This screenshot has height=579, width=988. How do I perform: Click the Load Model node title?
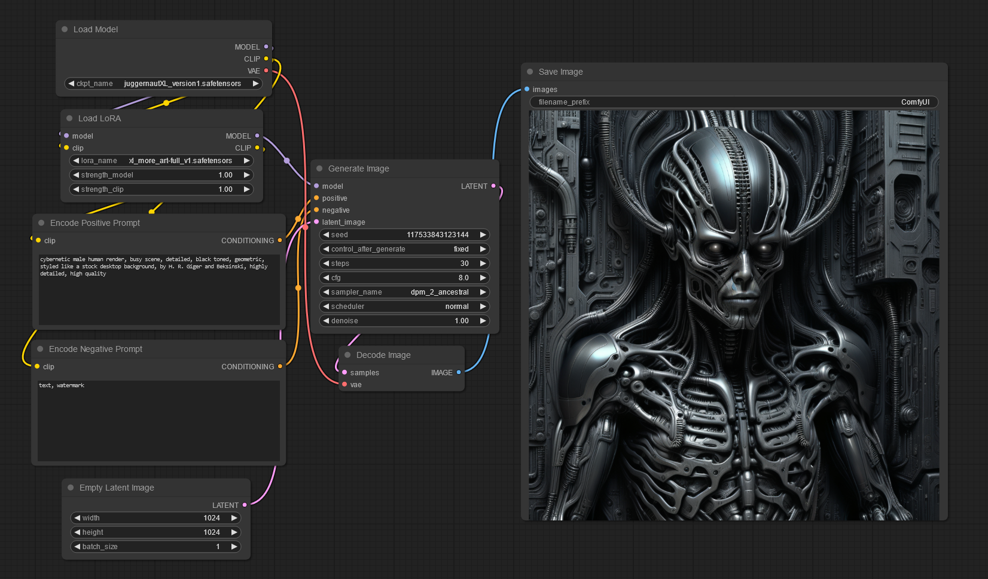[96, 29]
